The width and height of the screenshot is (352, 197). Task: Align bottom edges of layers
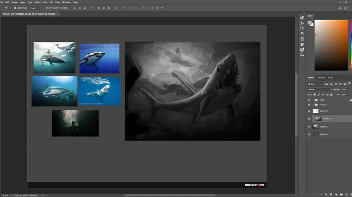109,8
